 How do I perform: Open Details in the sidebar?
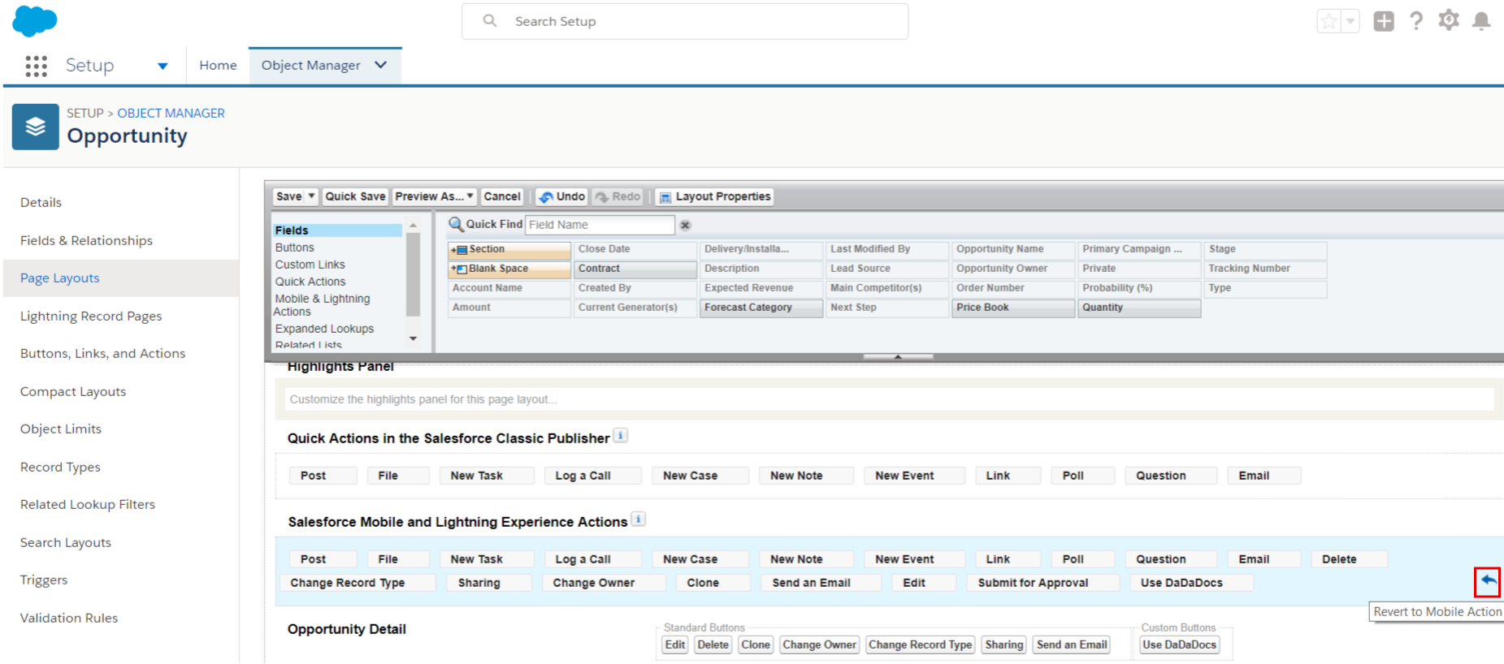(41, 202)
